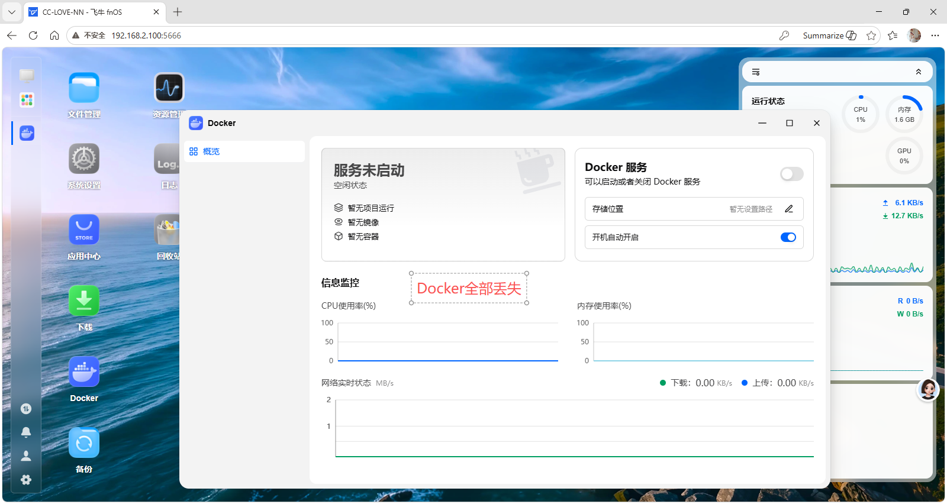947x504 pixels.
Task: Click the Docker desktop shortcut icon
Action: (84, 372)
